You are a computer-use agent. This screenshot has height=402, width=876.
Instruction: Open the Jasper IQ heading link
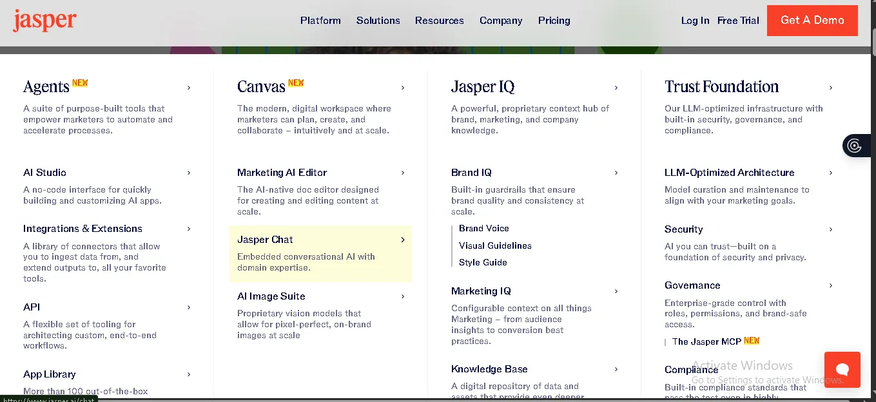point(483,87)
